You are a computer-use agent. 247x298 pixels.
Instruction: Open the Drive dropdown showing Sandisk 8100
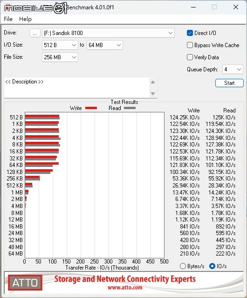[x=108, y=33]
